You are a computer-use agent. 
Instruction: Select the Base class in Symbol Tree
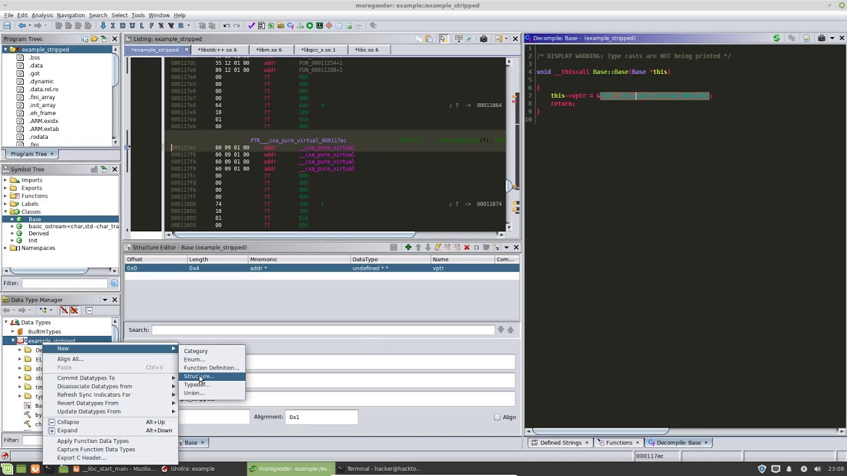(34, 219)
